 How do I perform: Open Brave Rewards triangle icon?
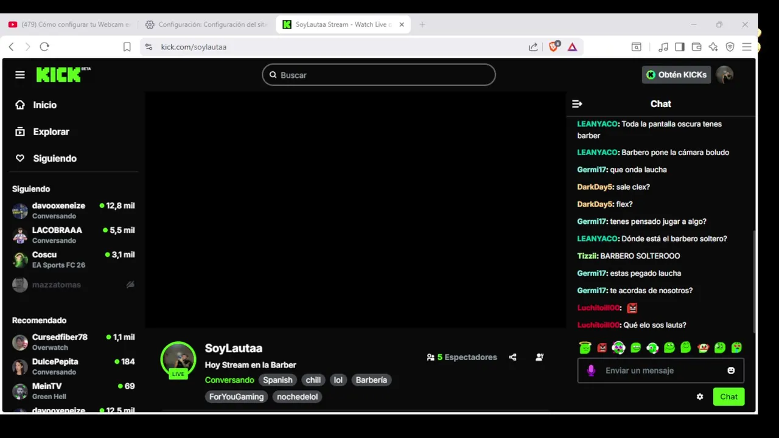(x=572, y=47)
